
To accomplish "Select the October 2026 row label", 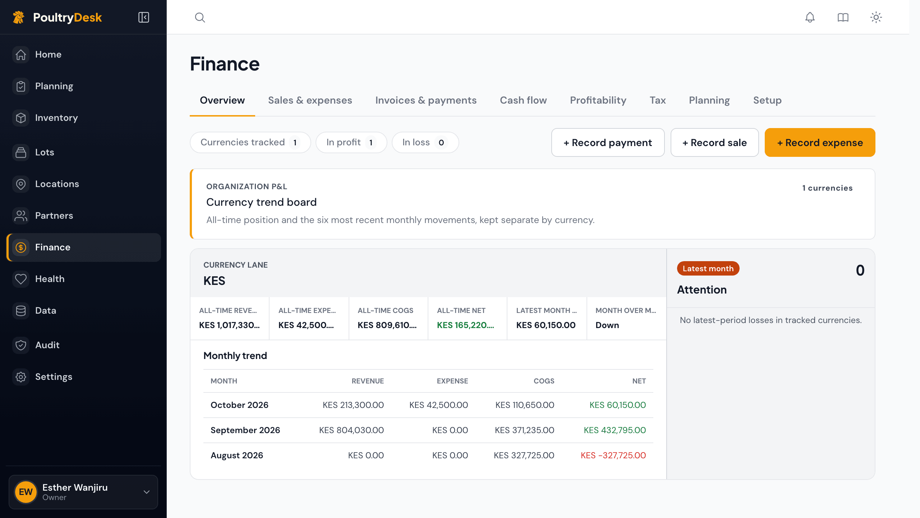I will (239, 405).
